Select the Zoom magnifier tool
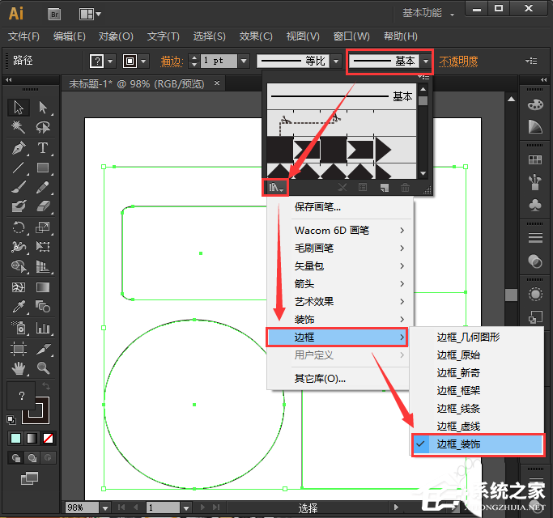The image size is (553, 518). pyautogui.click(x=43, y=368)
